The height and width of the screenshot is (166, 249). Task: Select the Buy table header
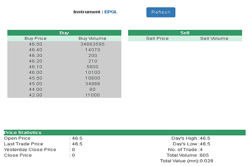click(x=64, y=33)
